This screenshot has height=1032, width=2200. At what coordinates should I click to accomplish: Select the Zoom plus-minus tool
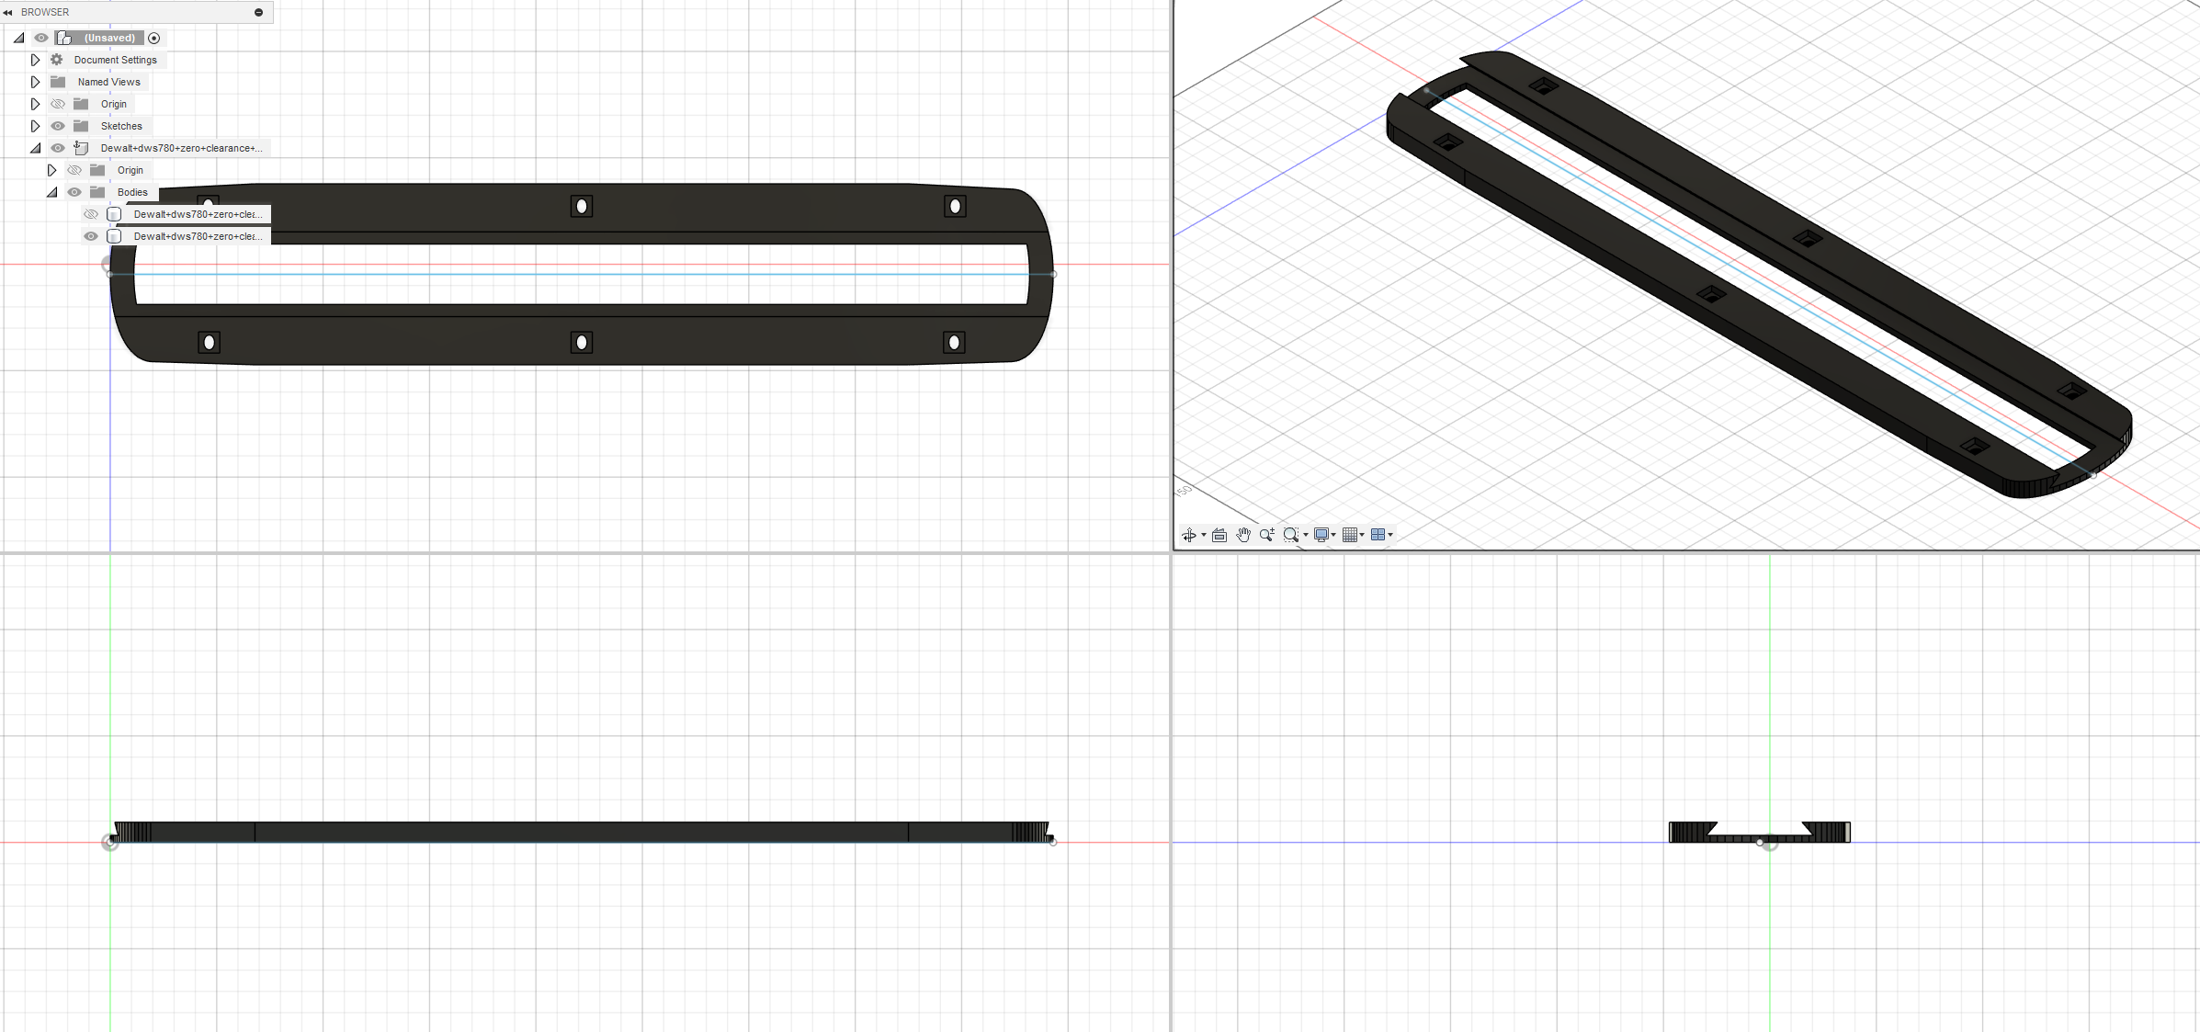(x=1267, y=535)
